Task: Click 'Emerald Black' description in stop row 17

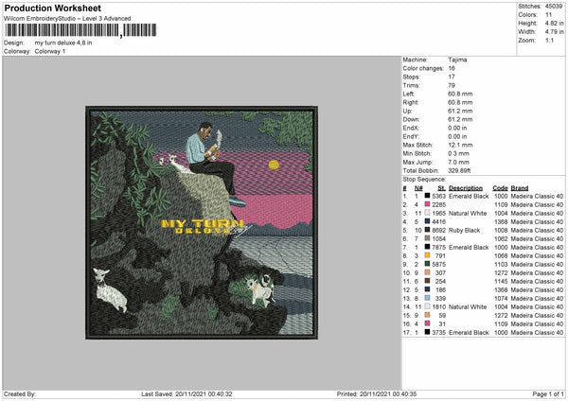Action: coord(469,332)
